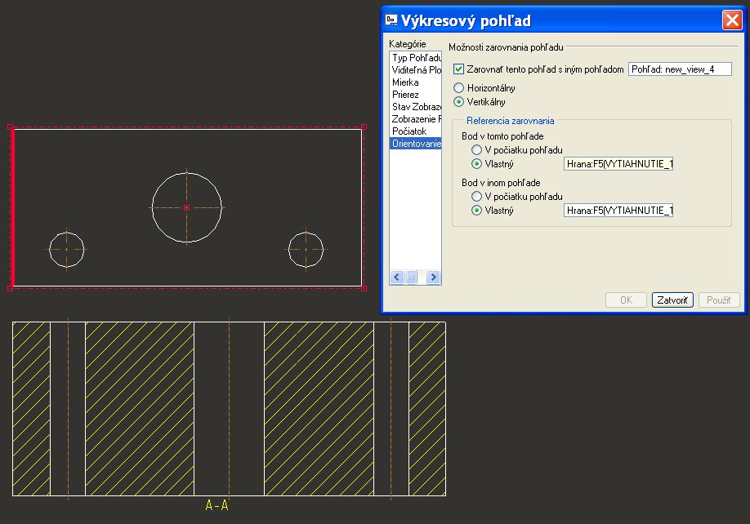Select the 'Typ Pohľadu' category
The image size is (750, 524).
point(416,58)
